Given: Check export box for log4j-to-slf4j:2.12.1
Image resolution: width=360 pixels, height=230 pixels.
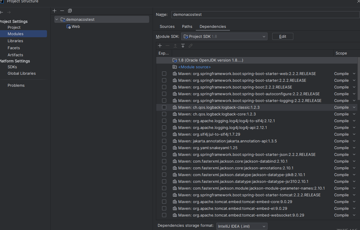Looking at the screenshot, I should [164, 121].
